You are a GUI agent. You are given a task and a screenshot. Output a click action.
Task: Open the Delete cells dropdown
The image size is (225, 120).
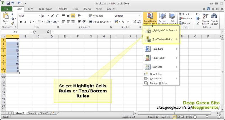[186, 19]
